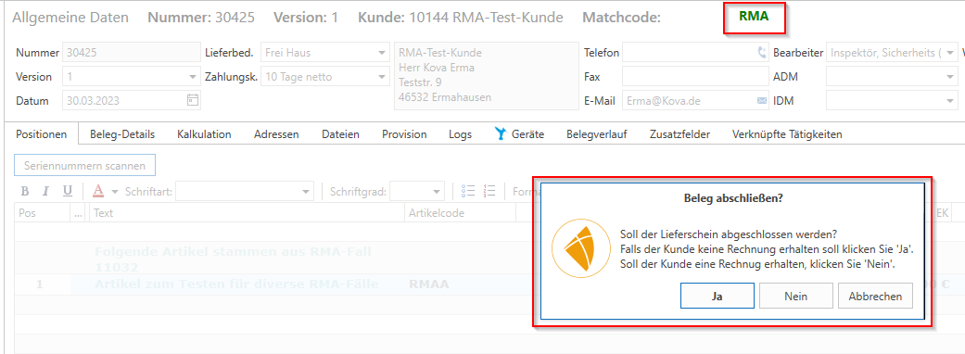
Task: Expand the Schriftart font dropdown
Action: click(x=306, y=192)
